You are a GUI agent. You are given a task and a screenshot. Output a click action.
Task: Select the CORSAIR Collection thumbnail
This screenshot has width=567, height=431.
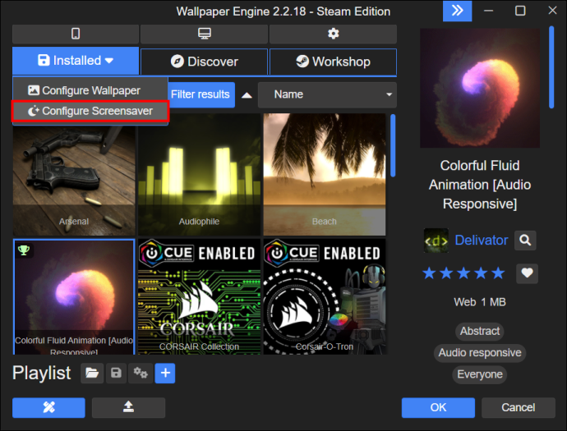[199, 296]
